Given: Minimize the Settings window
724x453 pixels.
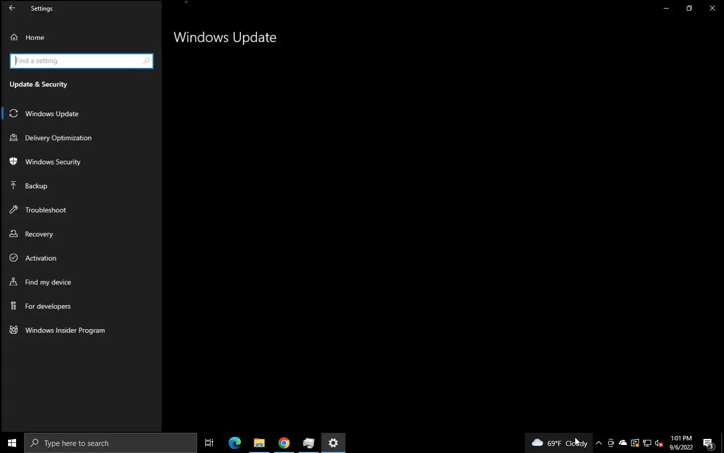Looking at the screenshot, I should (666, 8).
